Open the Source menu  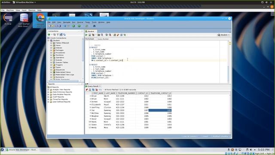click(80, 22)
